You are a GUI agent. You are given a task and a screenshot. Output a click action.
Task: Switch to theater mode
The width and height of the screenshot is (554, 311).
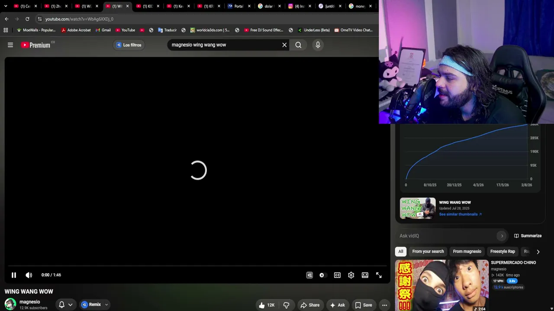click(365, 275)
